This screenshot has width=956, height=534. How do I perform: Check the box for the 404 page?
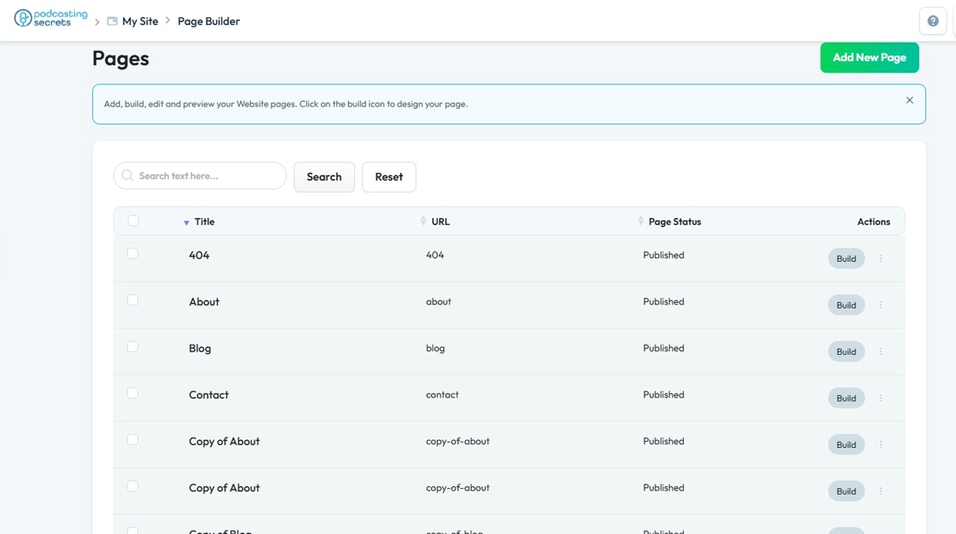tap(133, 253)
